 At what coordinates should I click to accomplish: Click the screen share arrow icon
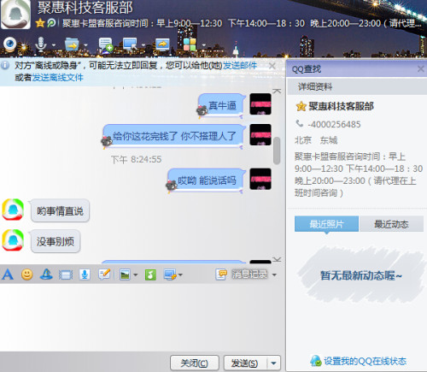(162, 44)
